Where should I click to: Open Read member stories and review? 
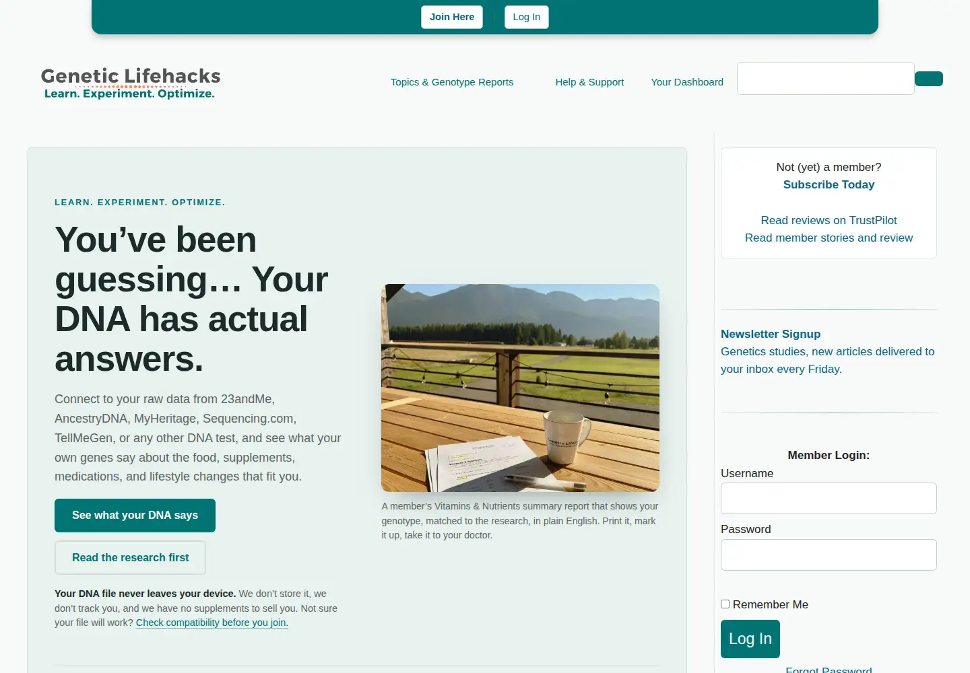(x=829, y=238)
